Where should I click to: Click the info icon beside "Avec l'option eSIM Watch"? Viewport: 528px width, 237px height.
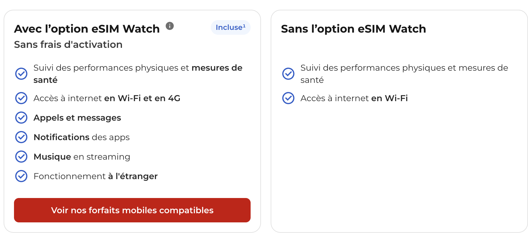pyautogui.click(x=170, y=26)
